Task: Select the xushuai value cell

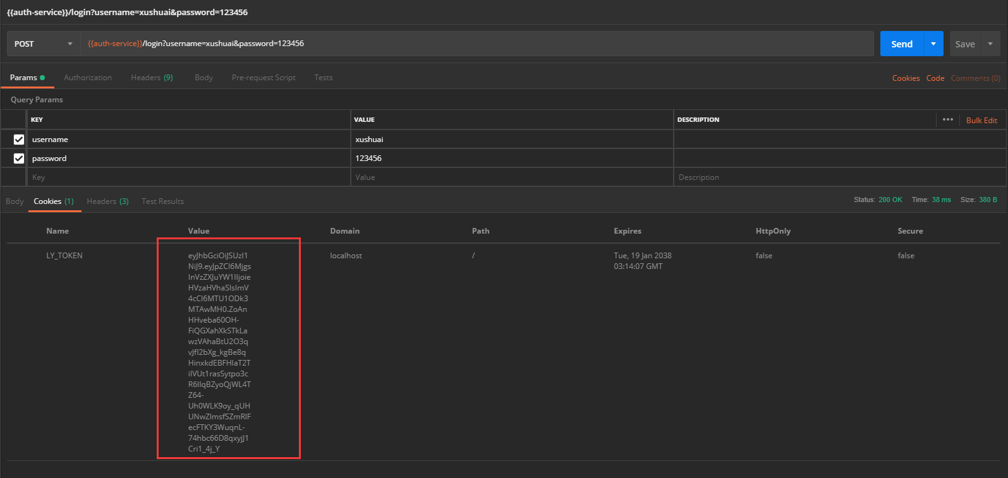Action: click(512, 140)
